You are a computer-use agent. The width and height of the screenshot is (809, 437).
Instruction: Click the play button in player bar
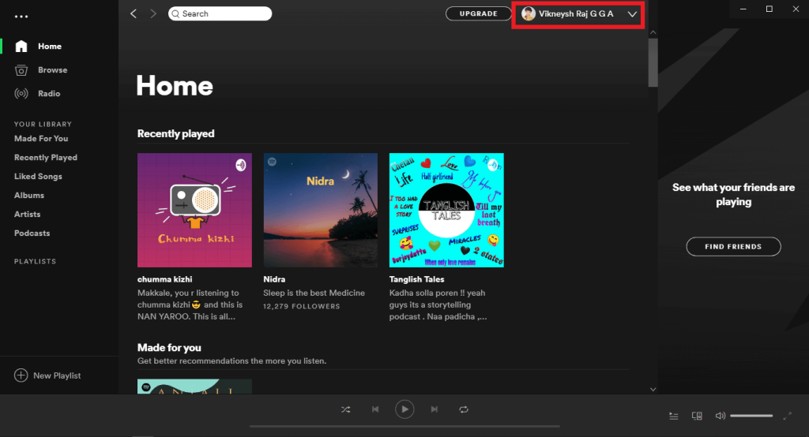coord(404,409)
